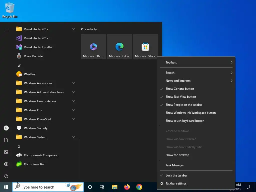Open Task View from taskbar
The image size is (256, 192).
[102, 187]
